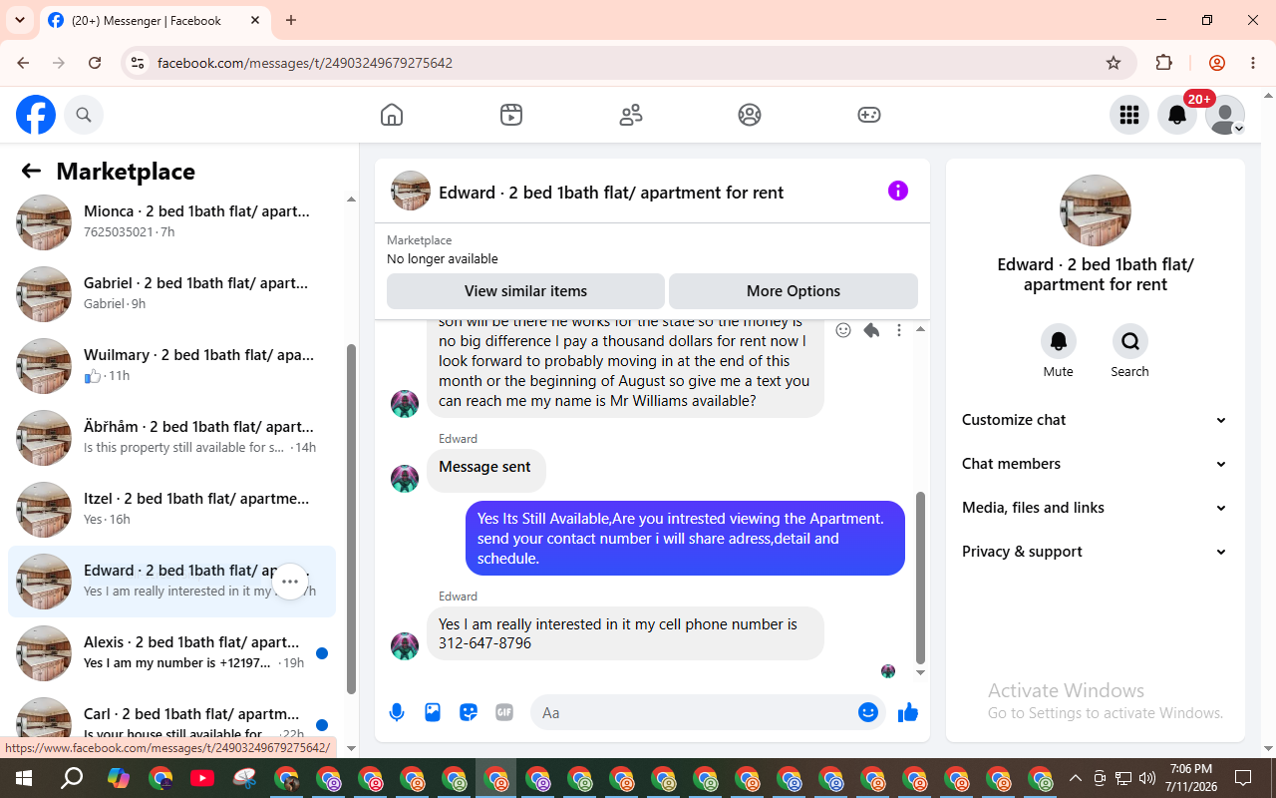
Task: Open the Facebook menu grid icon
Action: point(1129,115)
